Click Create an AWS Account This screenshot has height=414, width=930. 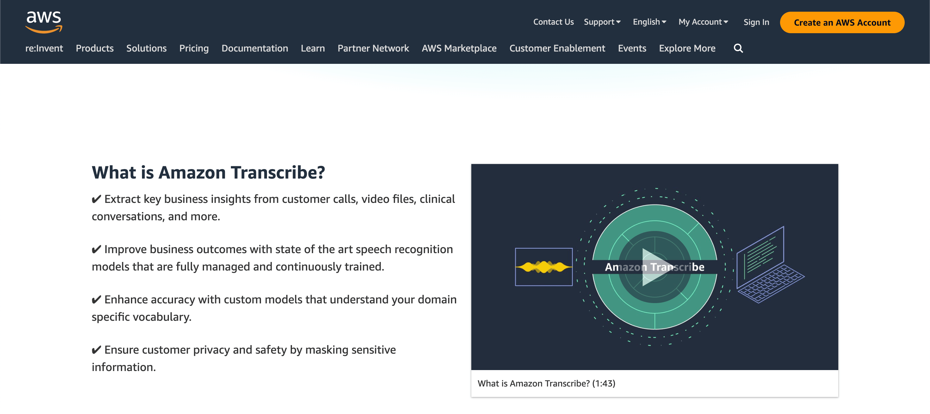pos(841,22)
